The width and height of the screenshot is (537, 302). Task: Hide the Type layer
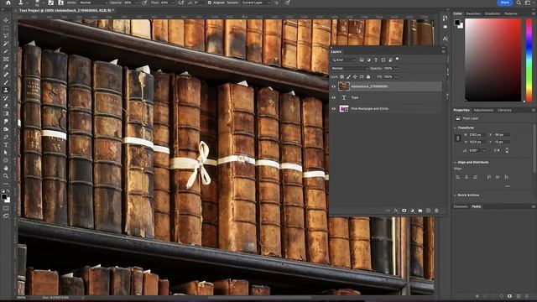pos(334,97)
